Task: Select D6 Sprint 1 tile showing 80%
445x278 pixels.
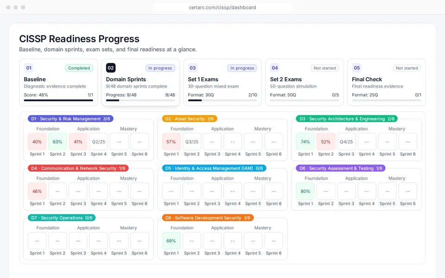Action: 305,191
